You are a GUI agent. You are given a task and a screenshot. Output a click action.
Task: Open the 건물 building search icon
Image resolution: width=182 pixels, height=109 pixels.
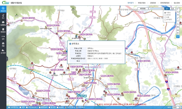pyautogui.click(x=3, y=44)
